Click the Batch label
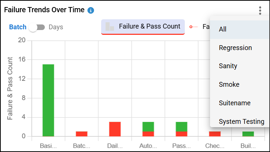The width and height of the screenshot is (270, 152). (x=18, y=27)
